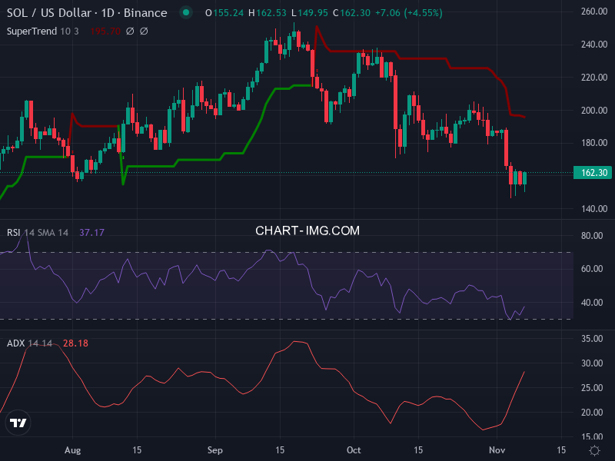Click the Aug label on time axis
Viewport: 615px width, 461px height.
73,449
